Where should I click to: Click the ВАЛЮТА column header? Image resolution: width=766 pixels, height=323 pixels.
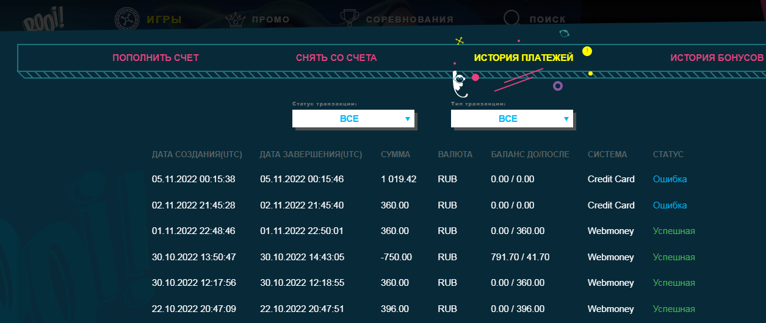pyautogui.click(x=455, y=155)
